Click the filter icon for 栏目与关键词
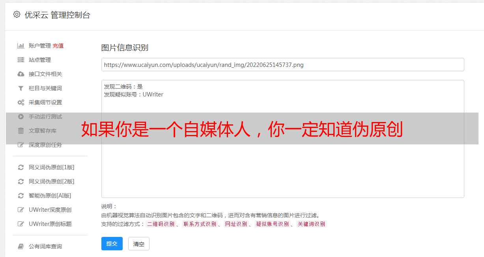484x257 pixels. click(x=21, y=88)
